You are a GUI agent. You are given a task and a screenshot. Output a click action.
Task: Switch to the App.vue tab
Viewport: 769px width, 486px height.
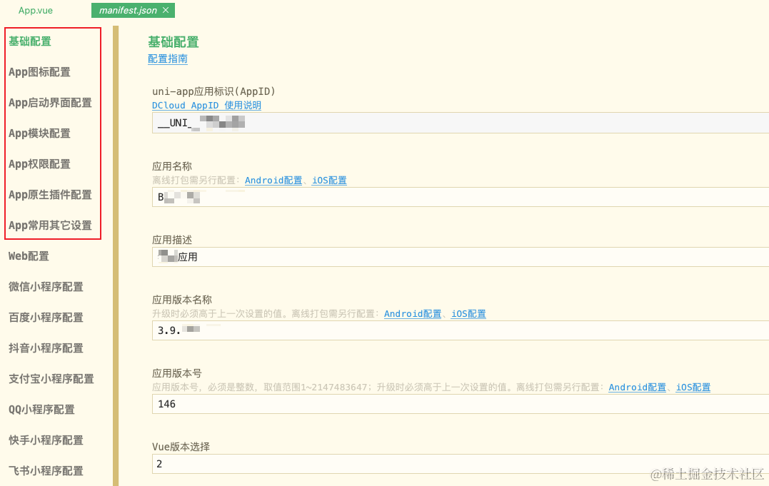[35, 10]
